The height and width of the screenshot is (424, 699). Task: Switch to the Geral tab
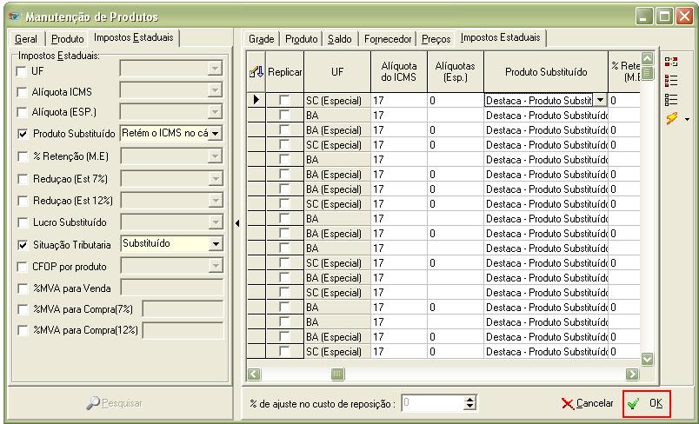pos(26,39)
